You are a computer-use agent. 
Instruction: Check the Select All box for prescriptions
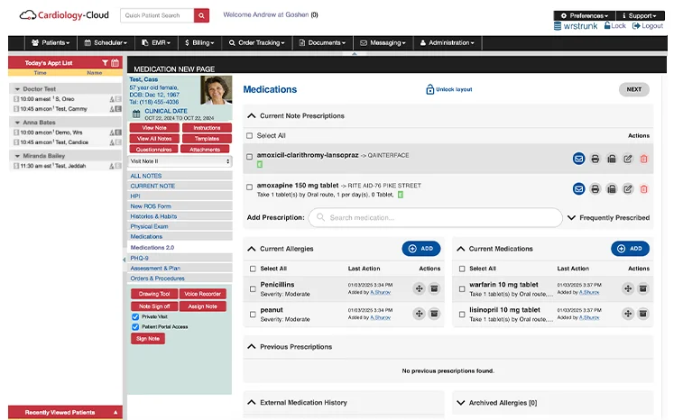[x=250, y=136]
